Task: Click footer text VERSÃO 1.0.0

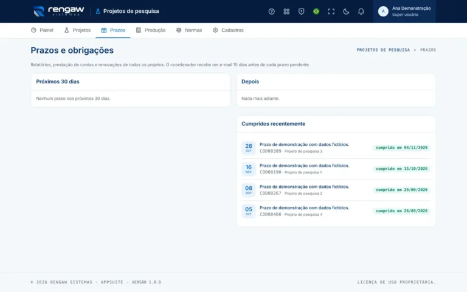Action: click(x=146, y=282)
